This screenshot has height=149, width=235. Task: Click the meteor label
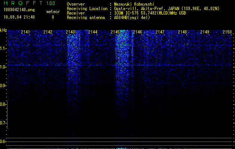[53, 12]
